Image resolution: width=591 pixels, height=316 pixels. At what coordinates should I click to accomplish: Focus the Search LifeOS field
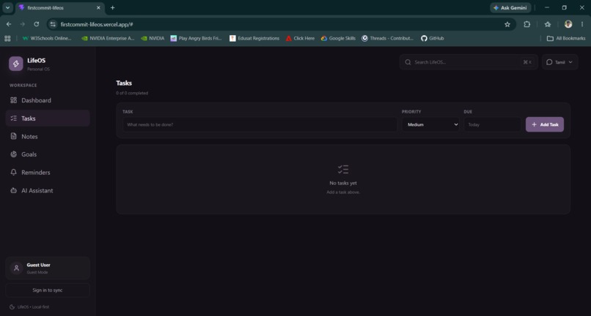pyautogui.click(x=469, y=62)
